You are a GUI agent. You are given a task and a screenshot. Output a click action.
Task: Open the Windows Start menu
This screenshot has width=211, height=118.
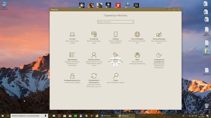[x=3, y=116]
